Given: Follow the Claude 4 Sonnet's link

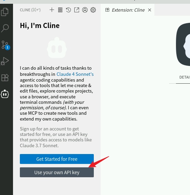Looking at the screenshot, I should pyautogui.click(x=75, y=74).
